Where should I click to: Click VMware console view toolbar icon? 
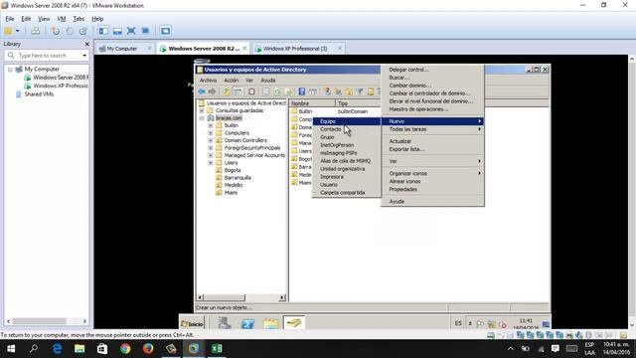165,31
